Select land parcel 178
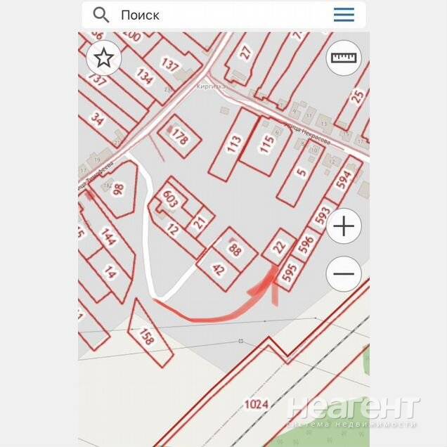447x447 pixels. click(x=180, y=136)
